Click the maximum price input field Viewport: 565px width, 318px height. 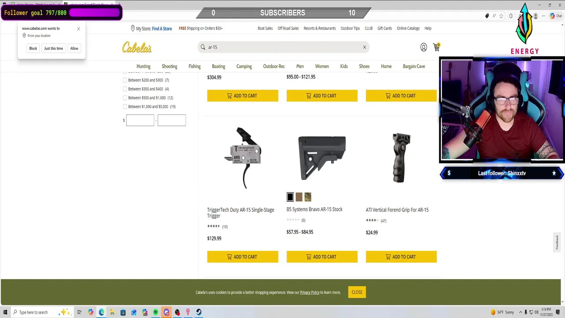point(172,120)
